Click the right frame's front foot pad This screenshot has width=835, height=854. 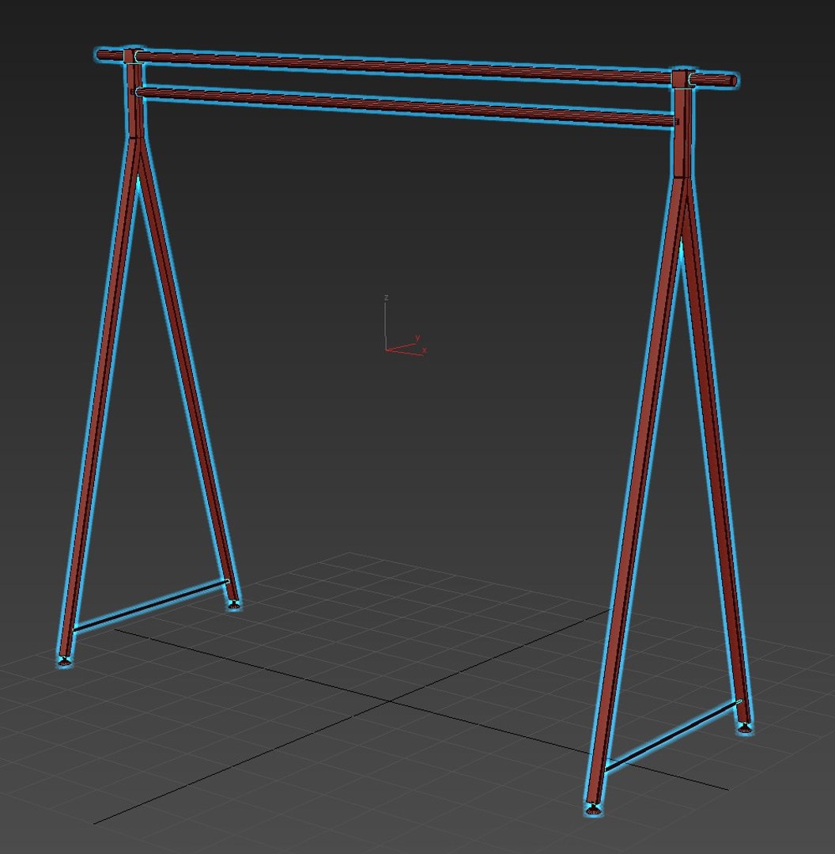tap(593, 810)
